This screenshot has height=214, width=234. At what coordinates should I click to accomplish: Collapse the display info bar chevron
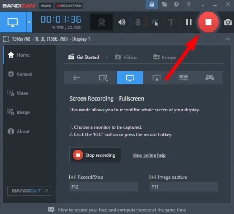coord(228,39)
